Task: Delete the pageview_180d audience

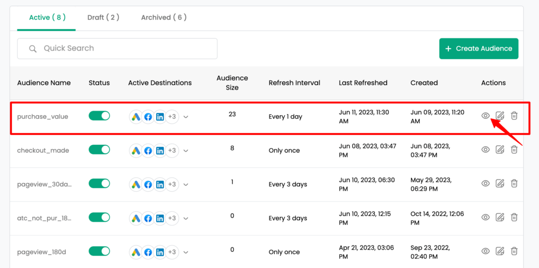Action: click(514, 251)
